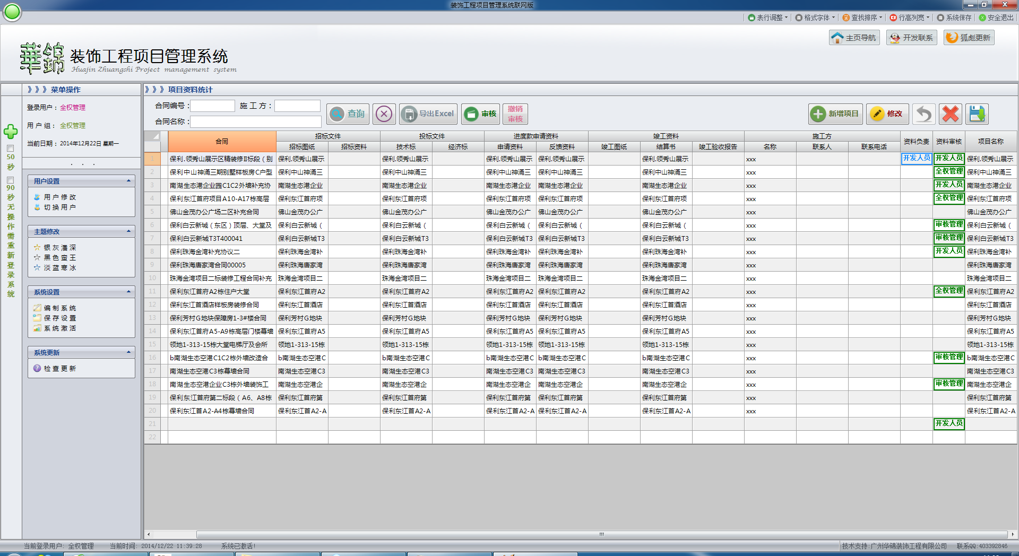1019x556 pixels.
Task: Click the red X delete icon
Action: [950, 114]
